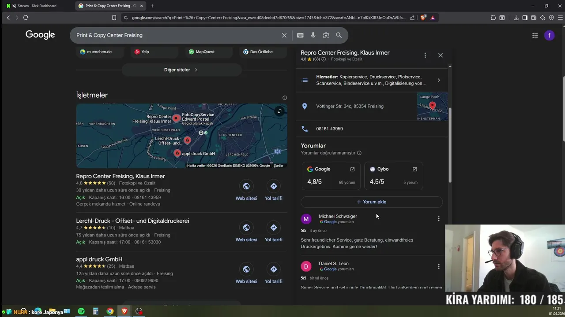Open the browser hamburger main menu

click(560, 18)
